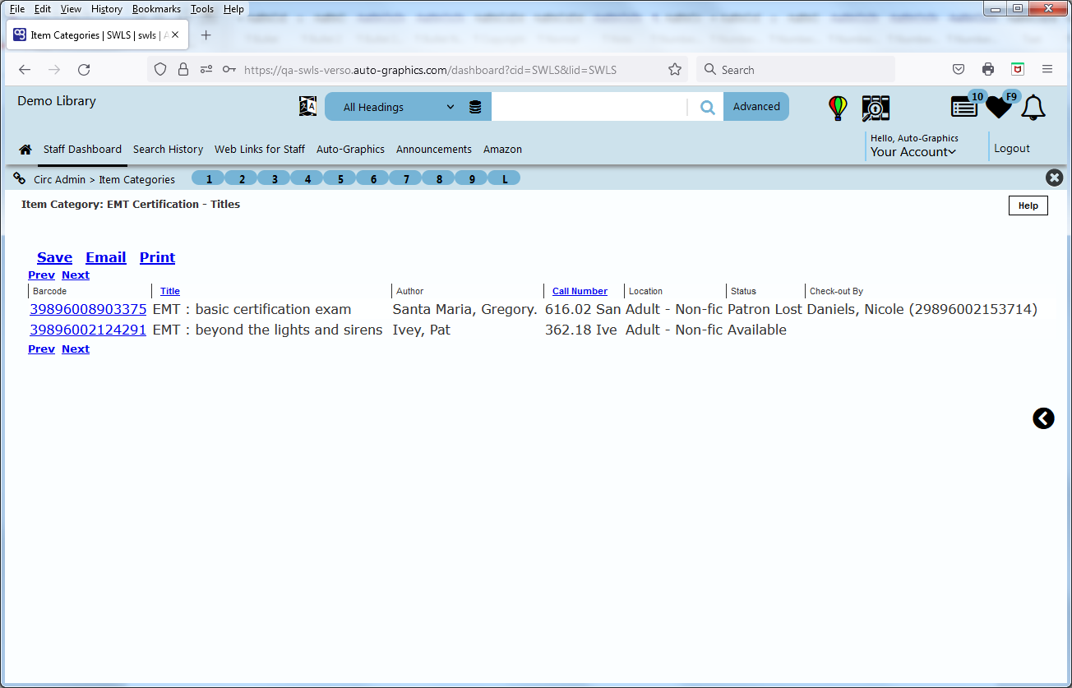Viewport: 1072px width, 688px height.
Task: Open the Auto-Graphics nav link
Action: (350, 150)
